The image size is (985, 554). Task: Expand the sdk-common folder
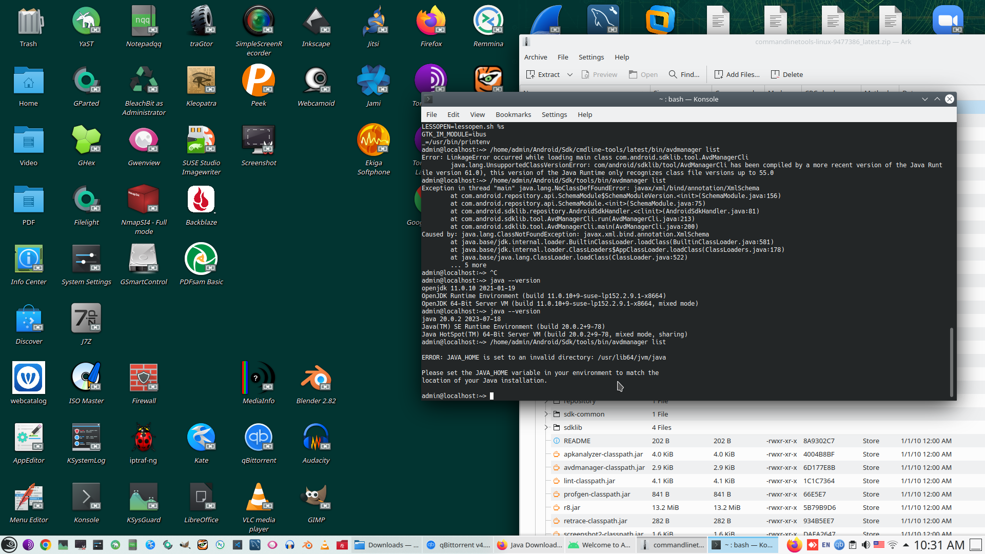(x=546, y=414)
